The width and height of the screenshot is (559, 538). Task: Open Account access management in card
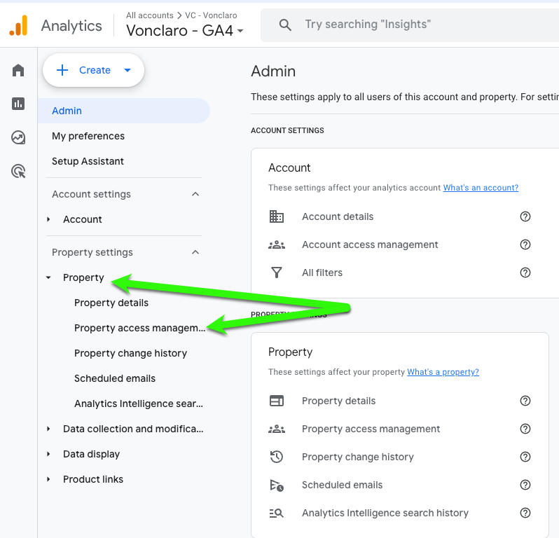[x=370, y=245]
